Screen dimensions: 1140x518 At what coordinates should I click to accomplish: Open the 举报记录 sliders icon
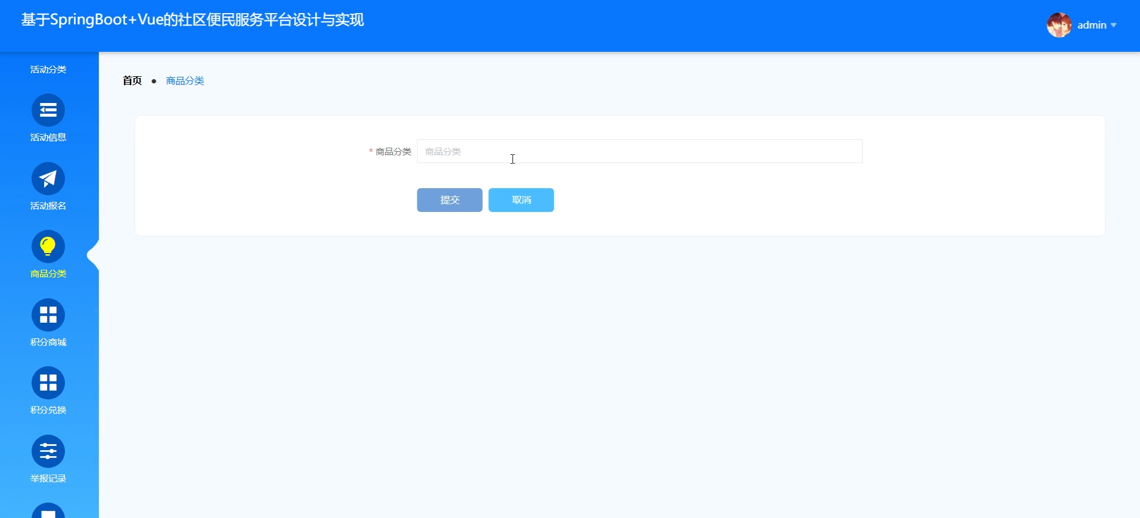[x=48, y=451]
